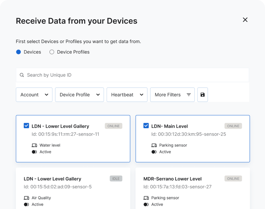The height and width of the screenshot is (209, 265).
Task: Close the Receive Data dialog
Action: pos(245,20)
